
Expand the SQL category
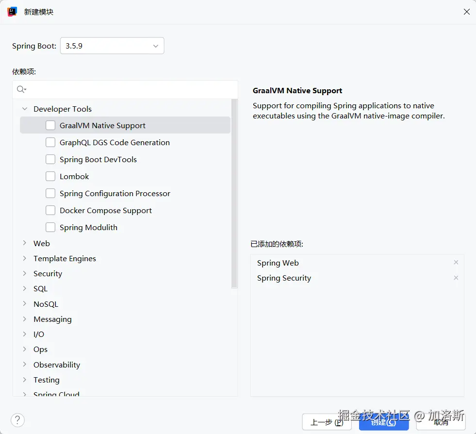click(x=25, y=288)
